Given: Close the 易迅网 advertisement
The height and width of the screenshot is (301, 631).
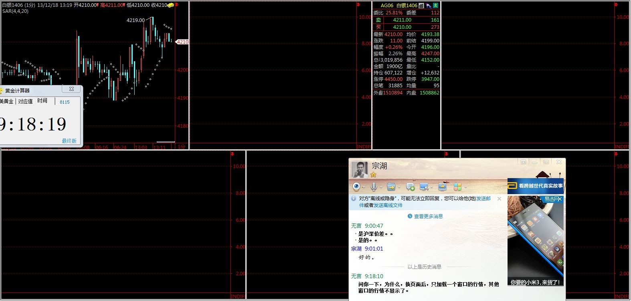Looking at the screenshot, I should (x=560, y=199).
